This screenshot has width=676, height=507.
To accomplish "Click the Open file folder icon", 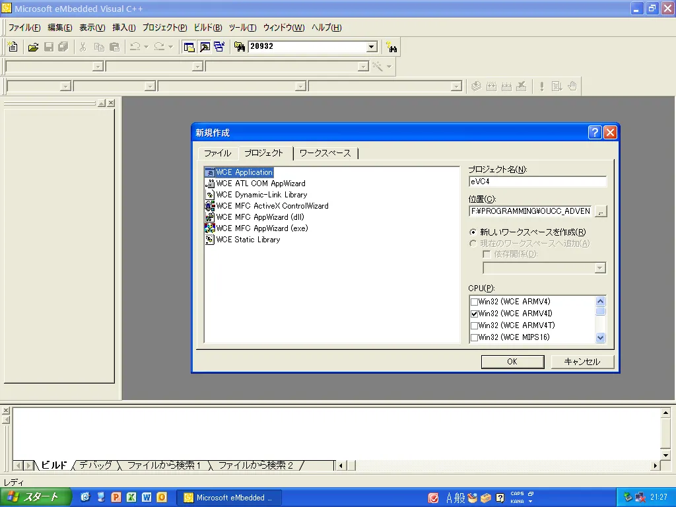I will pyautogui.click(x=33, y=47).
